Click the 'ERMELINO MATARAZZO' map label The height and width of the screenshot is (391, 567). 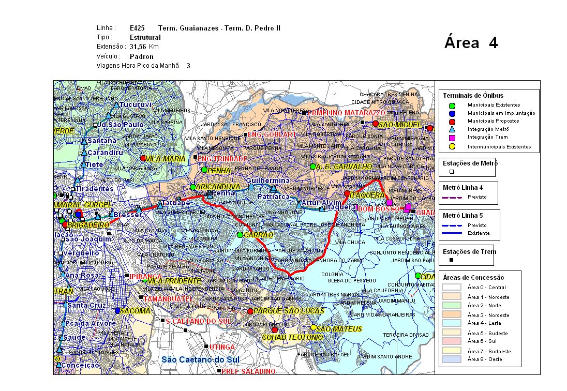click(346, 113)
